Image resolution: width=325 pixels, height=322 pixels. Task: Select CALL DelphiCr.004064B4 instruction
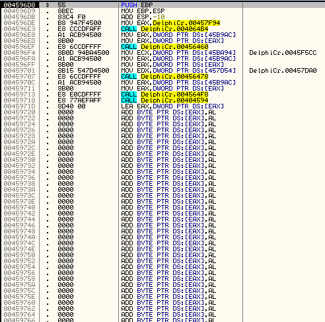click(164, 29)
